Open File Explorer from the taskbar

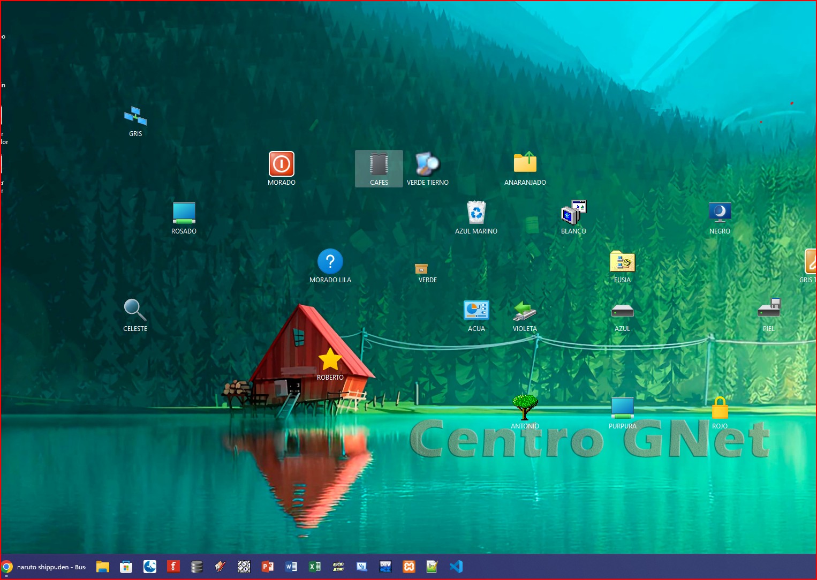103,567
